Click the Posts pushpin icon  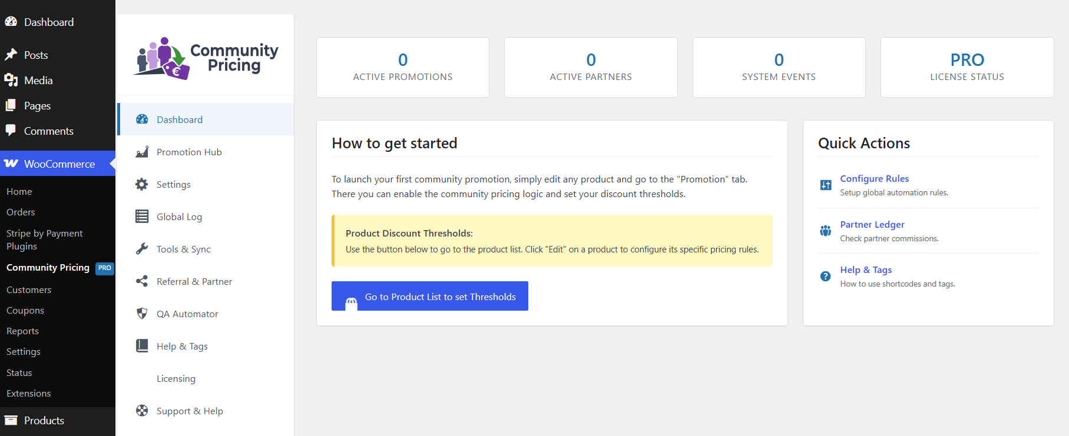pyautogui.click(x=11, y=55)
